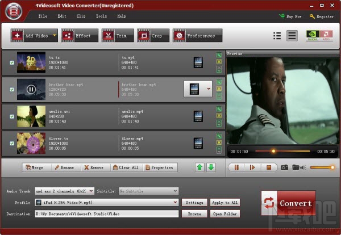
Task: Step to next frame in preview
Action: (x=252, y=167)
